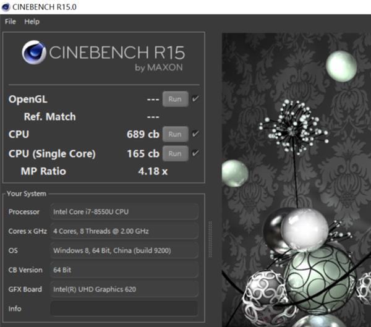The width and height of the screenshot is (371, 327).
Task: Click the Cinebench R15 sphere logo
Action: coord(33,53)
